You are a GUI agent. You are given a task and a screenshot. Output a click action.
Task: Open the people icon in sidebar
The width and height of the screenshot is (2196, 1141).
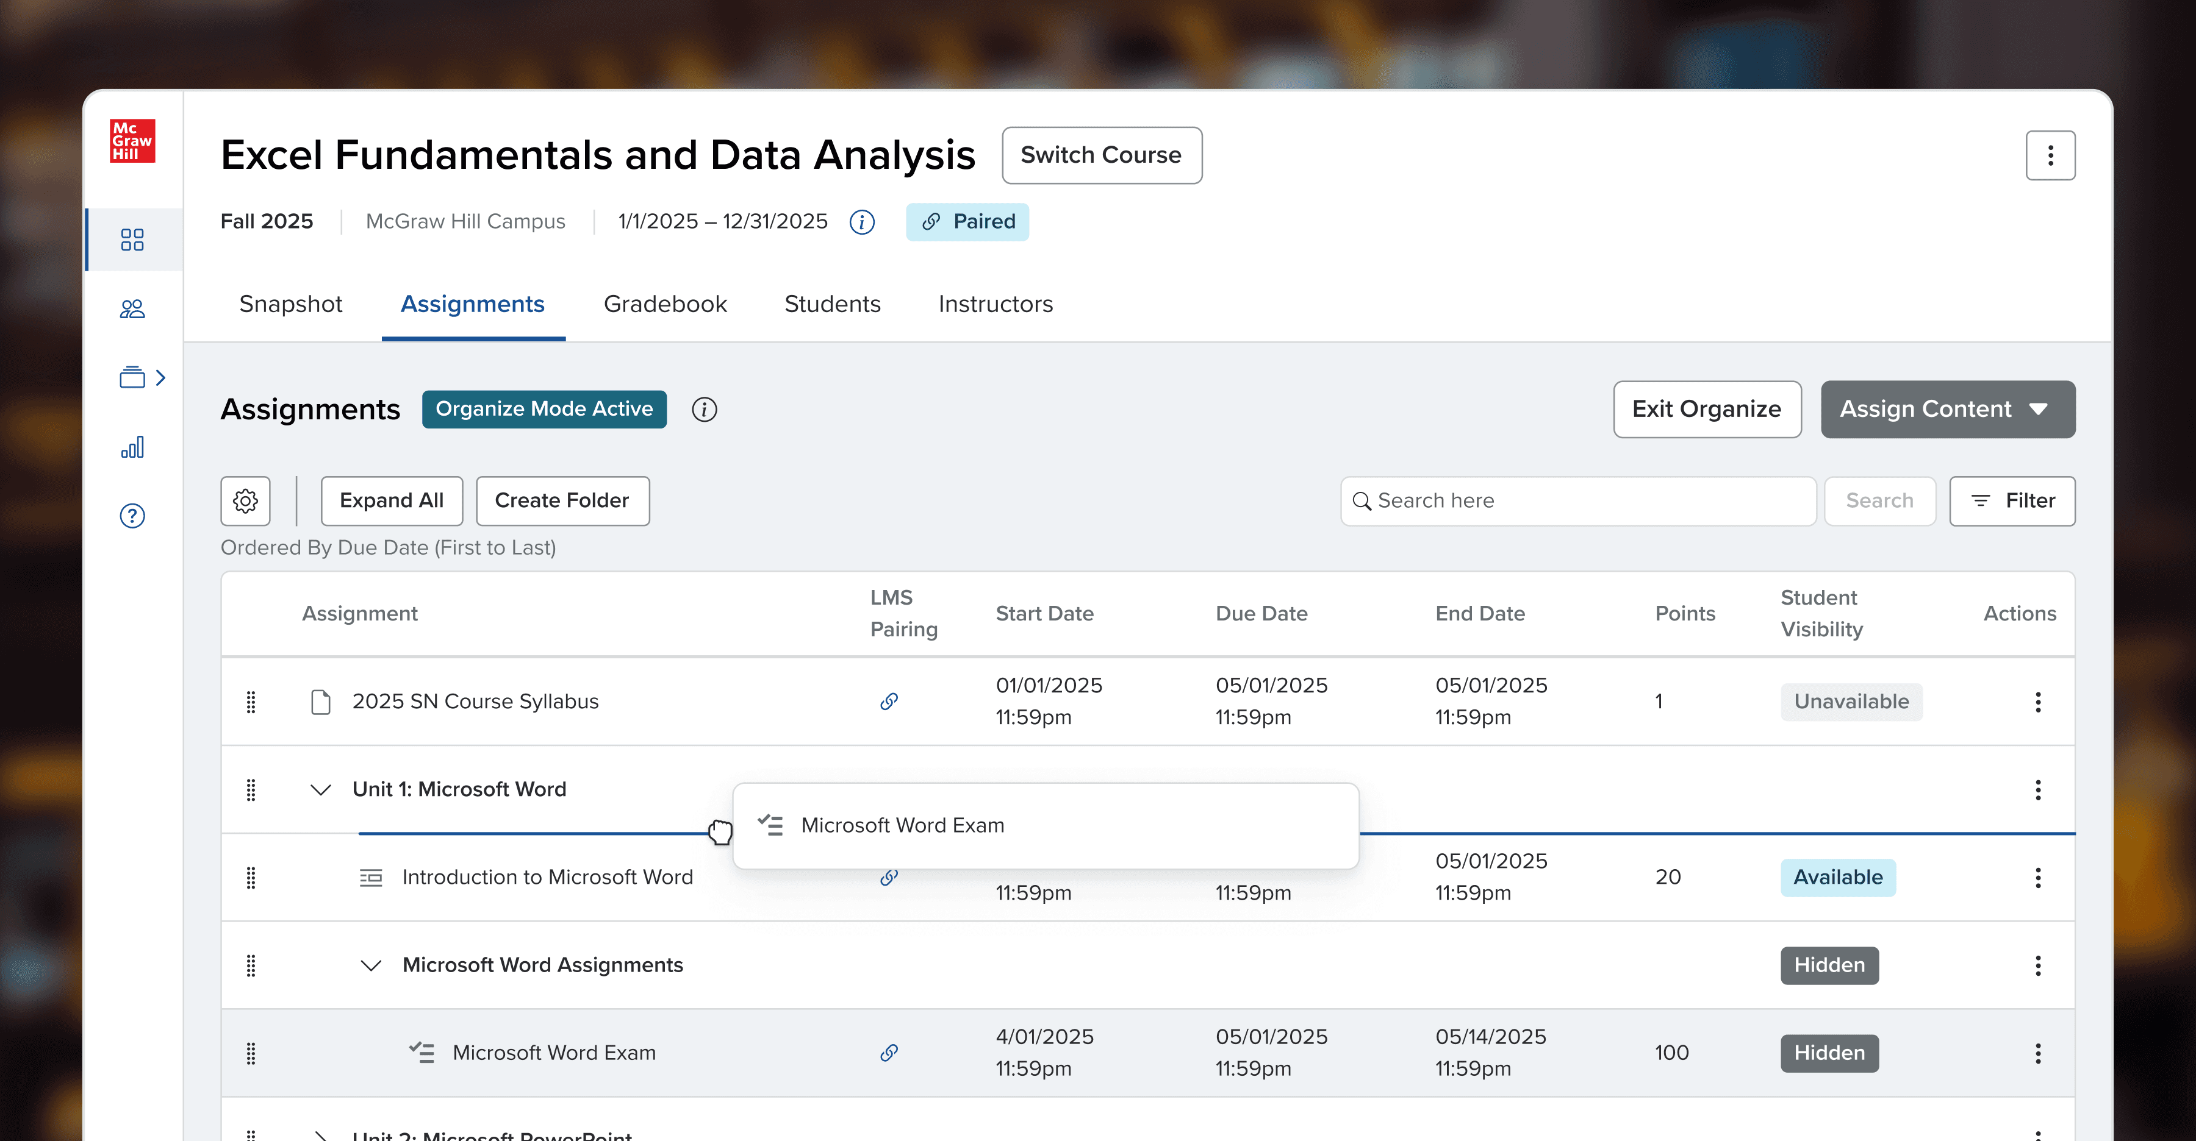tap(132, 309)
